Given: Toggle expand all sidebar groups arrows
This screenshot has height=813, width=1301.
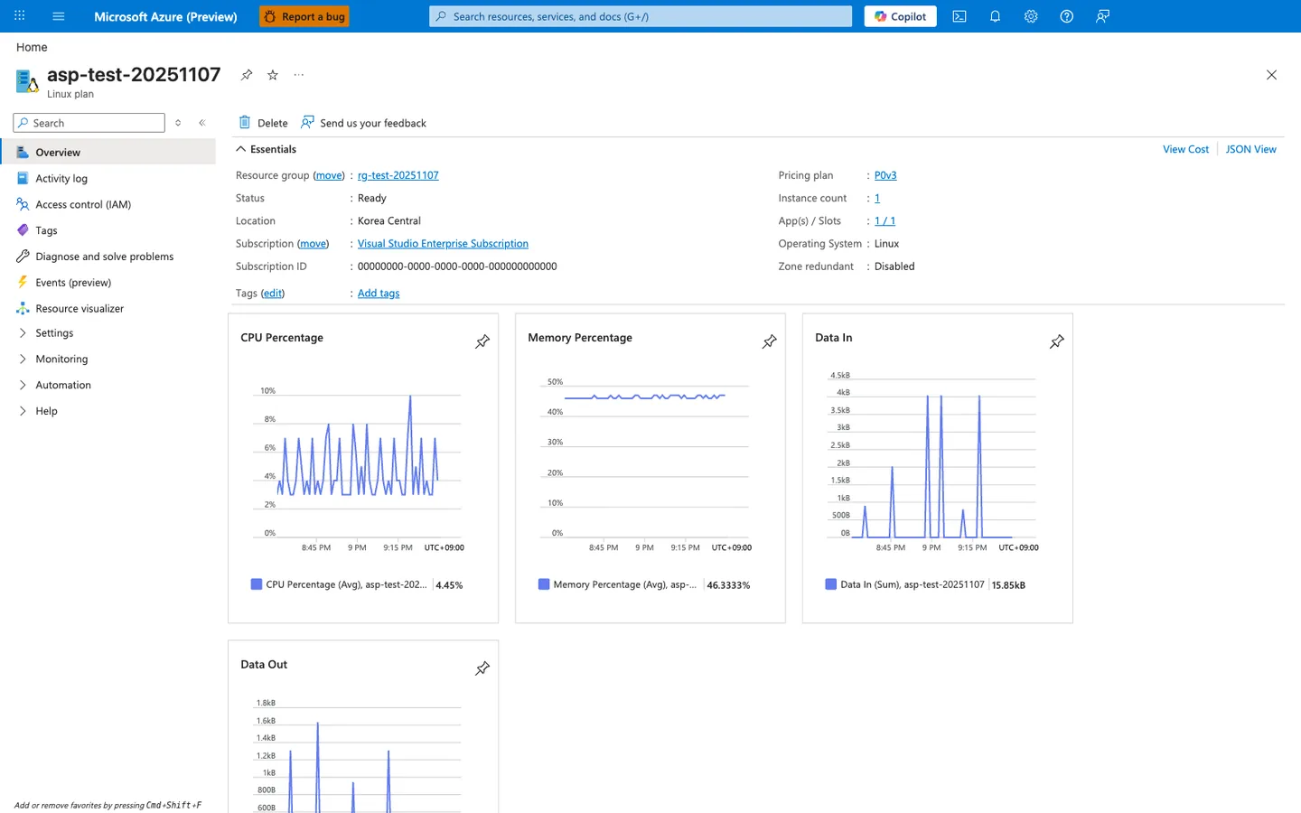Looking at the screenshot, I should pos(178,123).
